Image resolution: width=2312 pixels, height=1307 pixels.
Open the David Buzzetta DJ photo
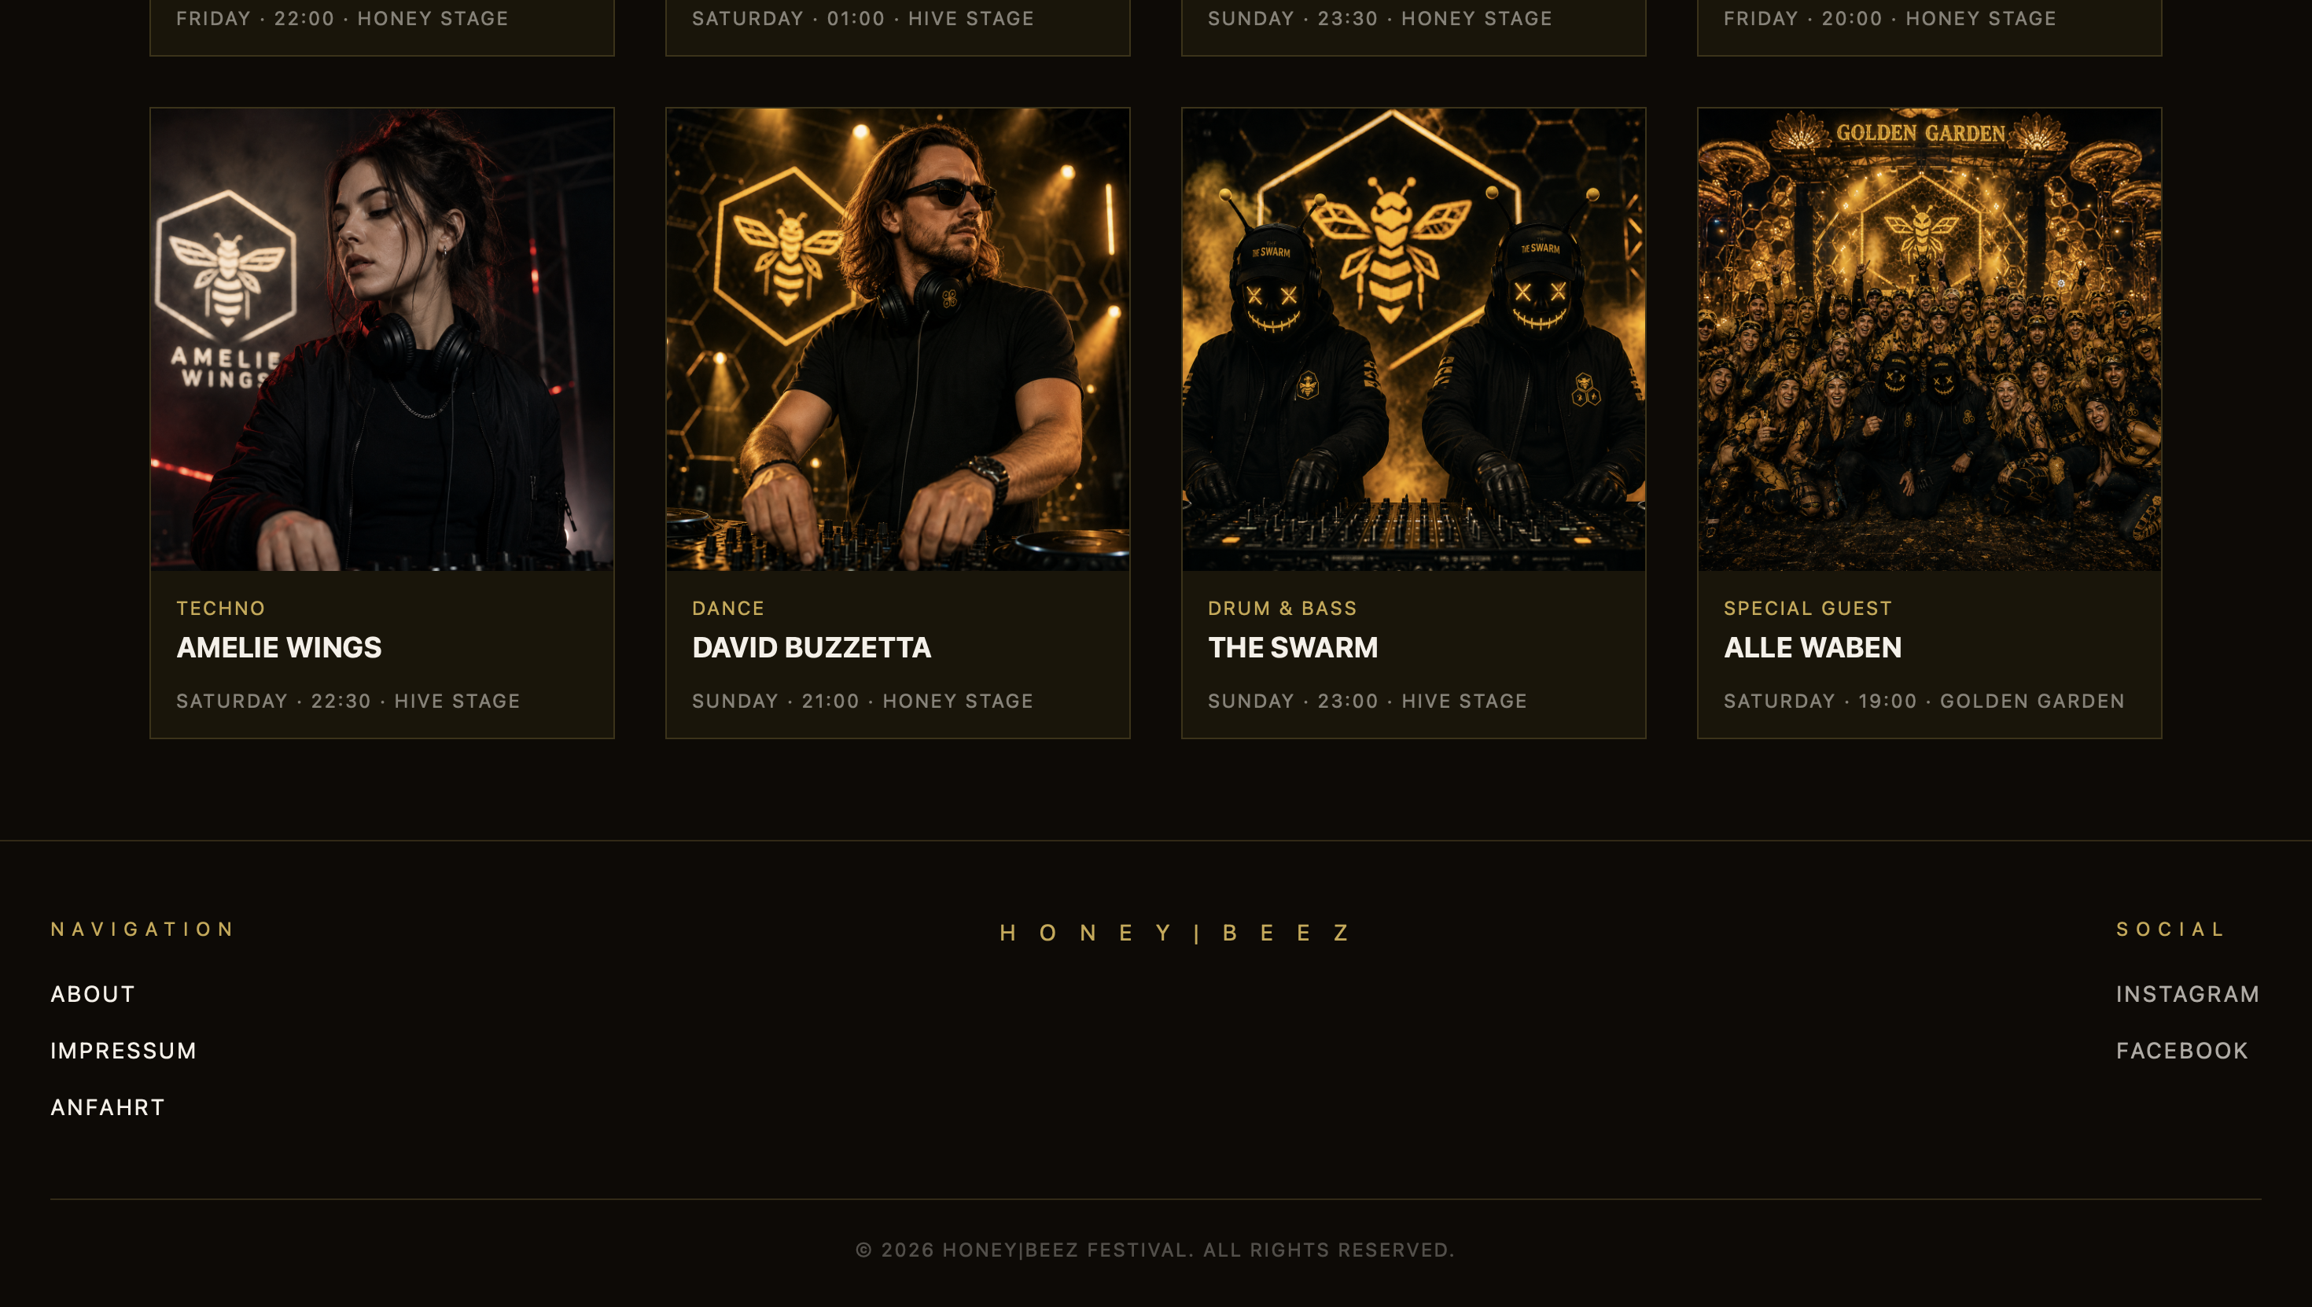[x=897, y=339]
